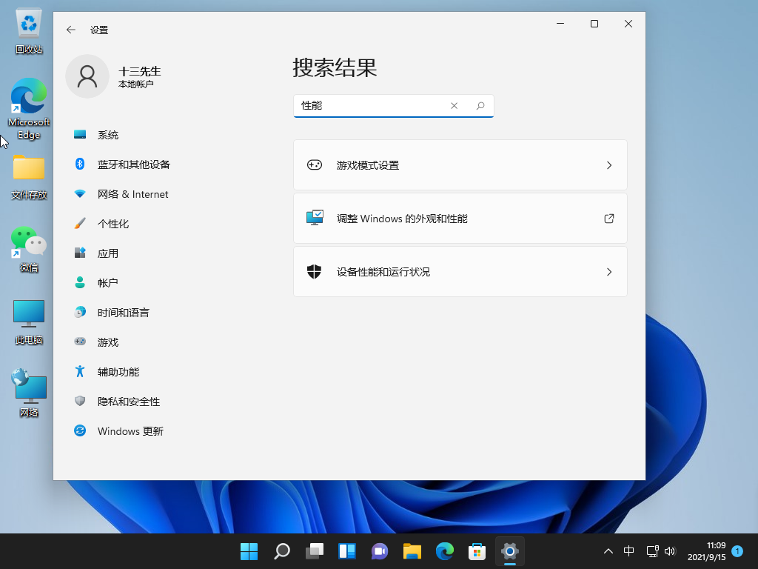This screenshot has width=758, height=569.
Task: Click the Settings gear on the taskbar
Action: click(510, 551)
